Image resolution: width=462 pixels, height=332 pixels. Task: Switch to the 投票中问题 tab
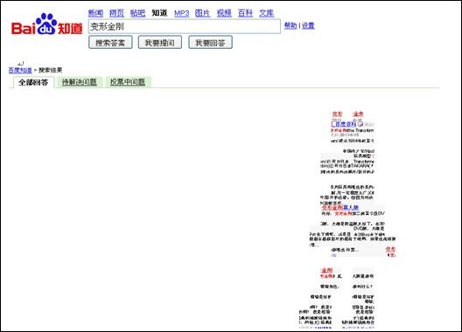(128, 82)
